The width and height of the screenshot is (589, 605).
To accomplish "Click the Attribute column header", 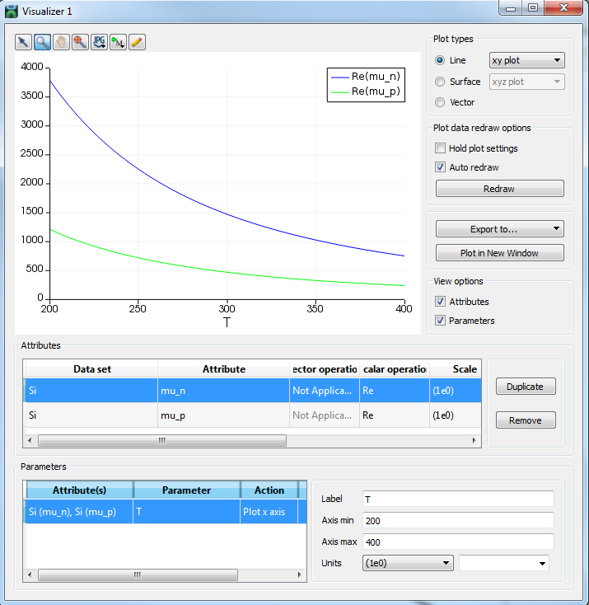I will point(224,369).
